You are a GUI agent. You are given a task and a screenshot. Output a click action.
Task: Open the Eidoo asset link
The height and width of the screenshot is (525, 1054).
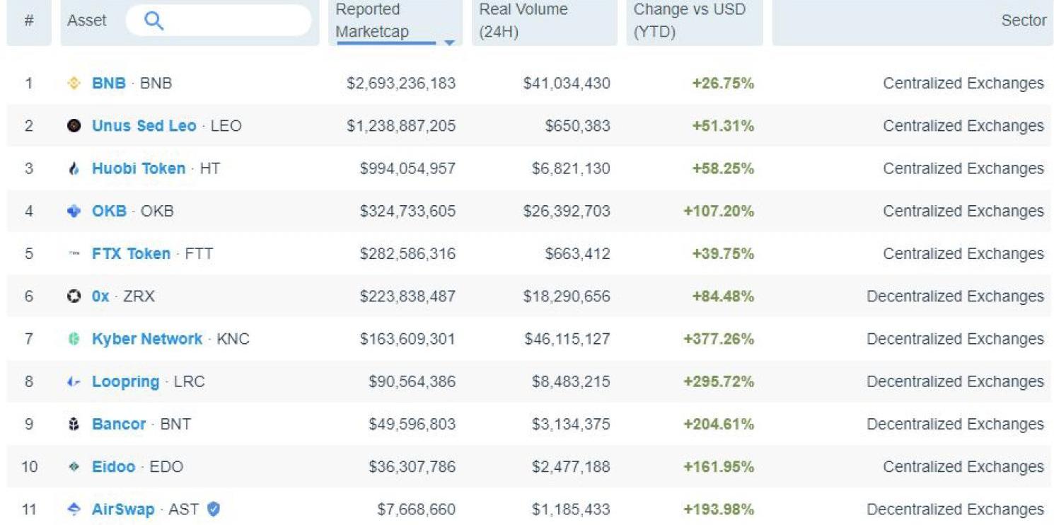coord(113,467)
